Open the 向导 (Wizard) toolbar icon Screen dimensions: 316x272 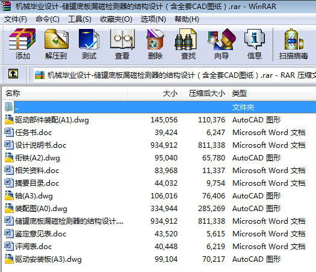(222, 39)
